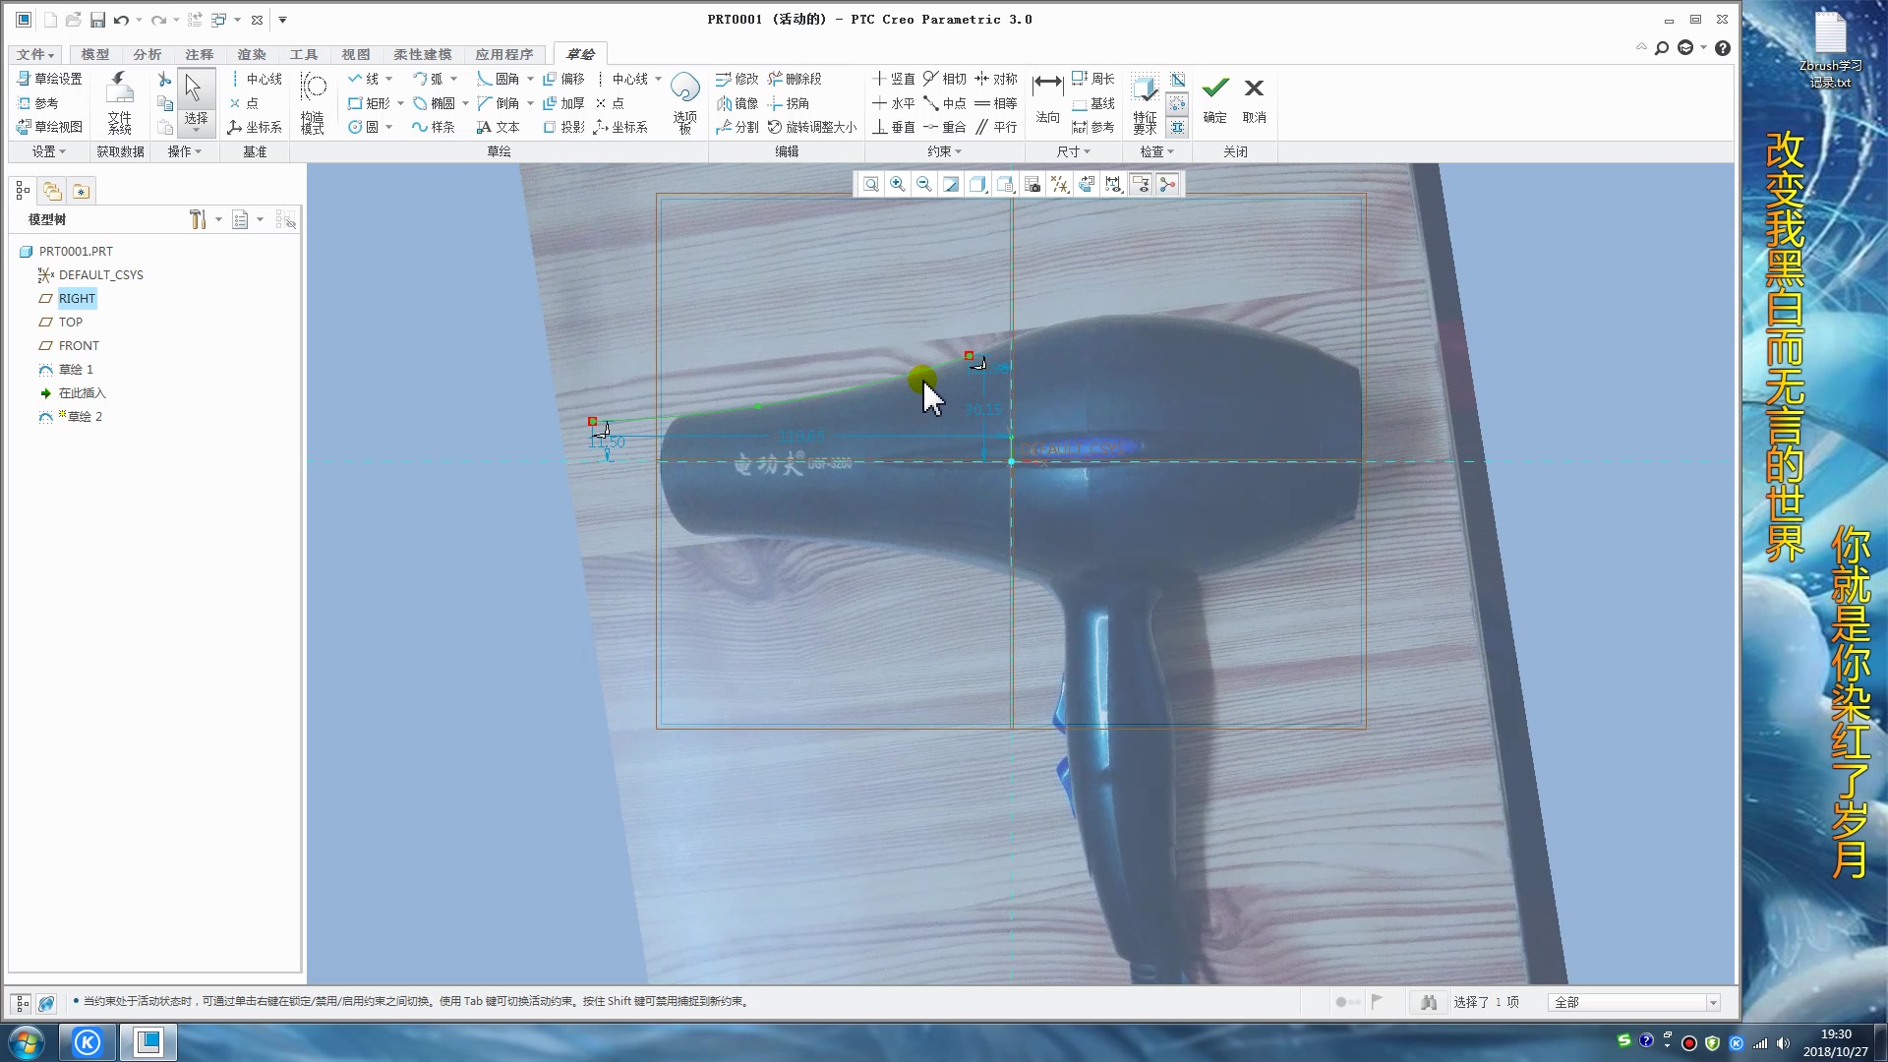Image resolution: width=1888 pixels, height=1062 pixels.
Task: Cancel the sketch with the X icon
Action: coord(1254,89)
